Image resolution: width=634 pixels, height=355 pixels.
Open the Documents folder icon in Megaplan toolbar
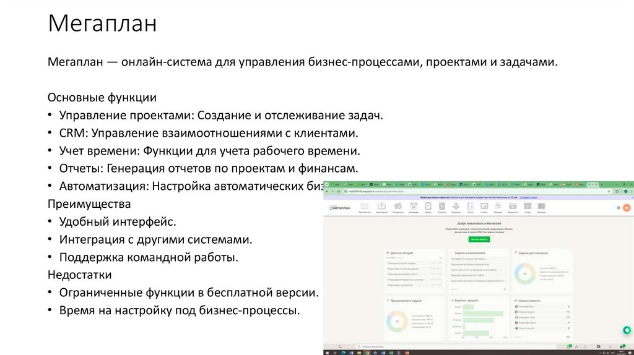[513, 207]
